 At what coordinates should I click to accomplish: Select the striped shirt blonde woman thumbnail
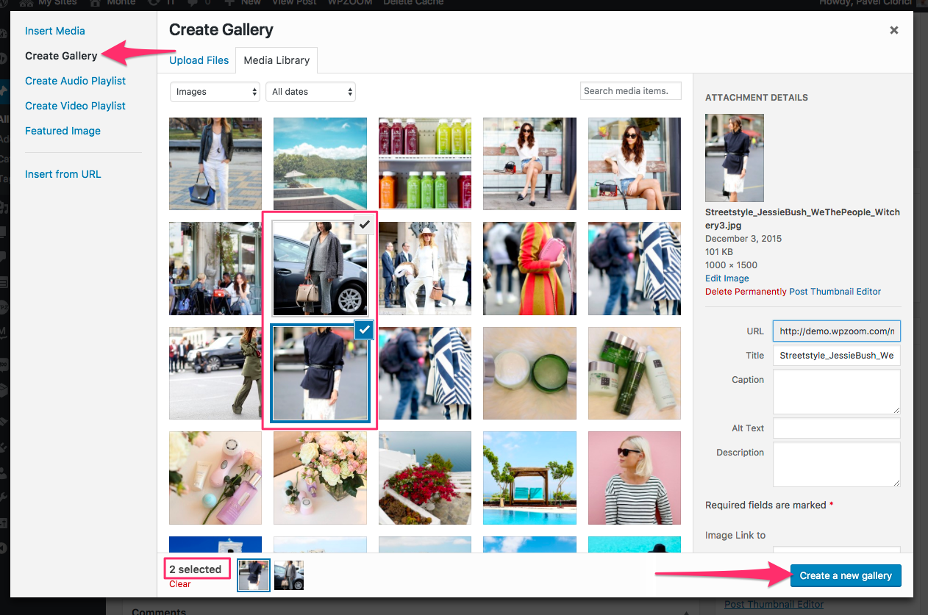pos(634,478)
